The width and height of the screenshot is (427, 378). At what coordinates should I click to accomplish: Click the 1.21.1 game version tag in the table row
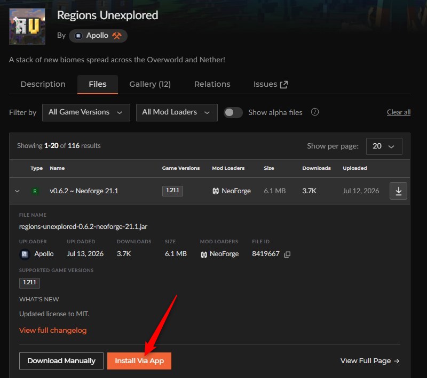pyautogui.click(x=172, y=191)
